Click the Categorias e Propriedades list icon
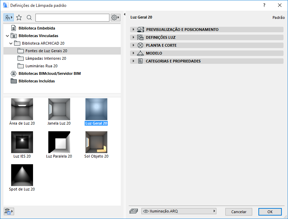 140,61
